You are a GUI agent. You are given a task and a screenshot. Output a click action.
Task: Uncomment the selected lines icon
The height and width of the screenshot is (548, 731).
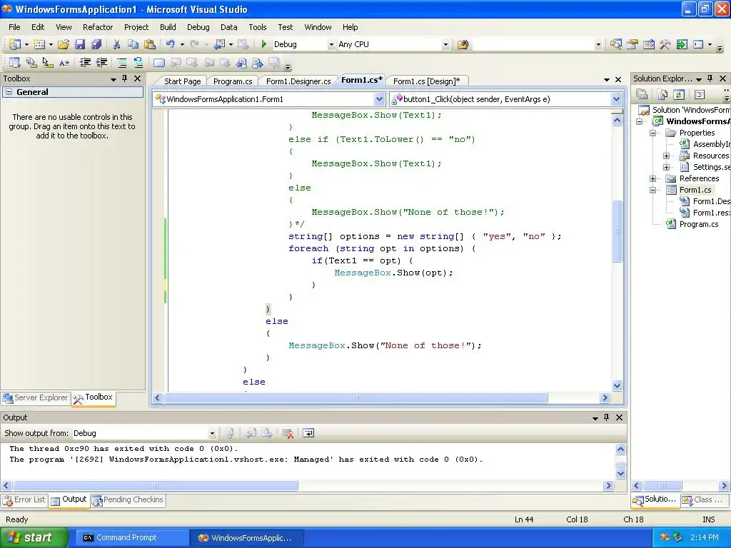coord(138,63)
